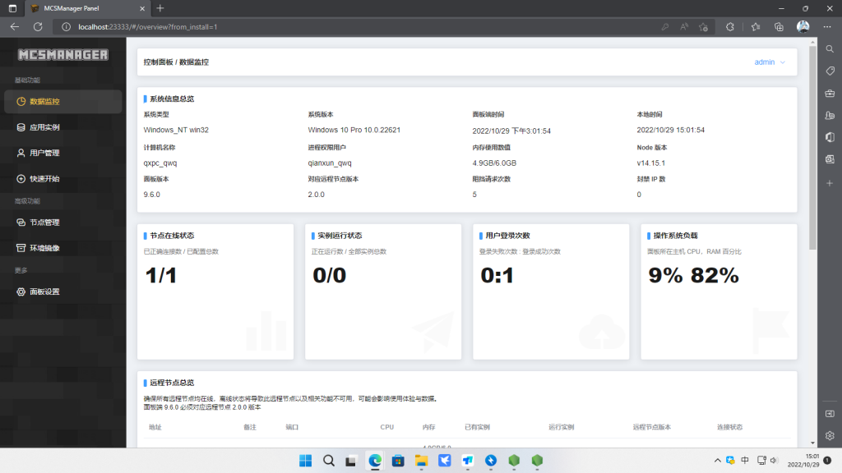The width and height of the screenshot is (842, 473).
Task: Close the MCSManager Panel tab
Action: (141, 8)
